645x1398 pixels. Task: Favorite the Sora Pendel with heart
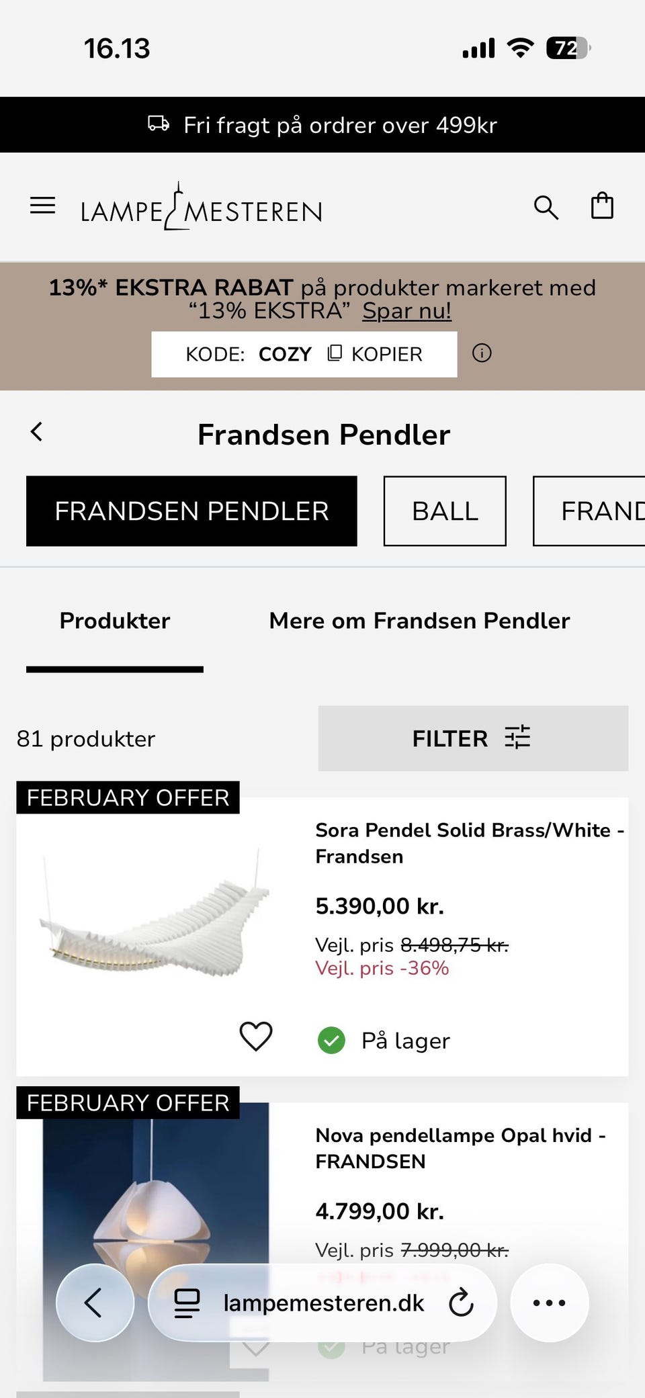[256, 1036]
